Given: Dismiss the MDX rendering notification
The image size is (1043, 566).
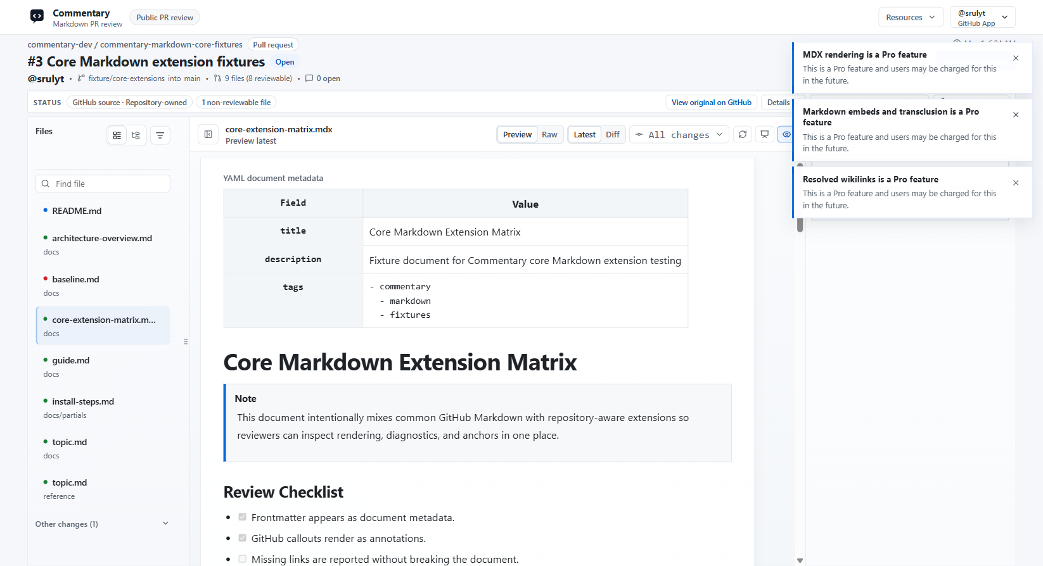Looking at the screenshot, I should pos(1016,58).
